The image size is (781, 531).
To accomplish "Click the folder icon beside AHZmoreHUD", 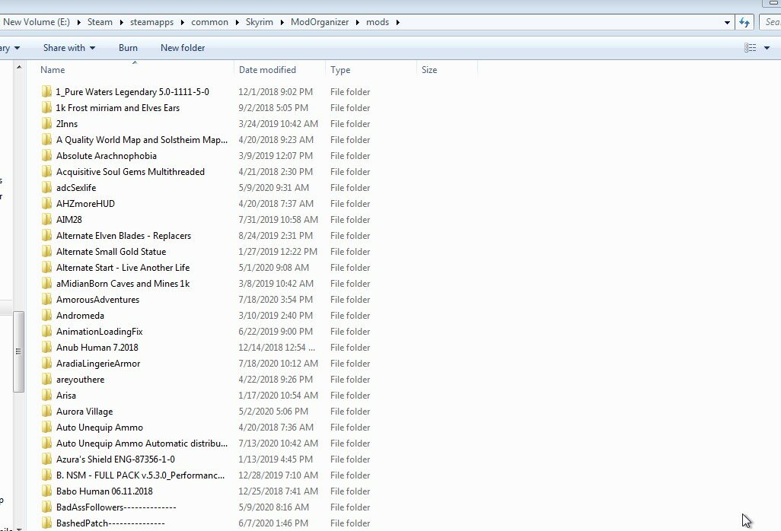I will (x=46, y=203).
